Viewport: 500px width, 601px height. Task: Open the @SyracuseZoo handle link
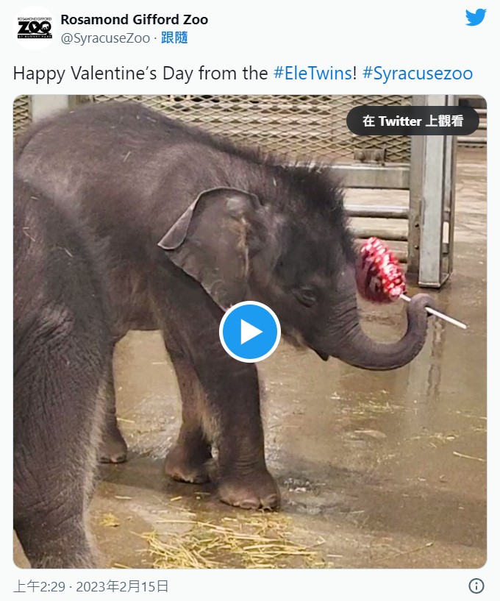click(105, 38)
